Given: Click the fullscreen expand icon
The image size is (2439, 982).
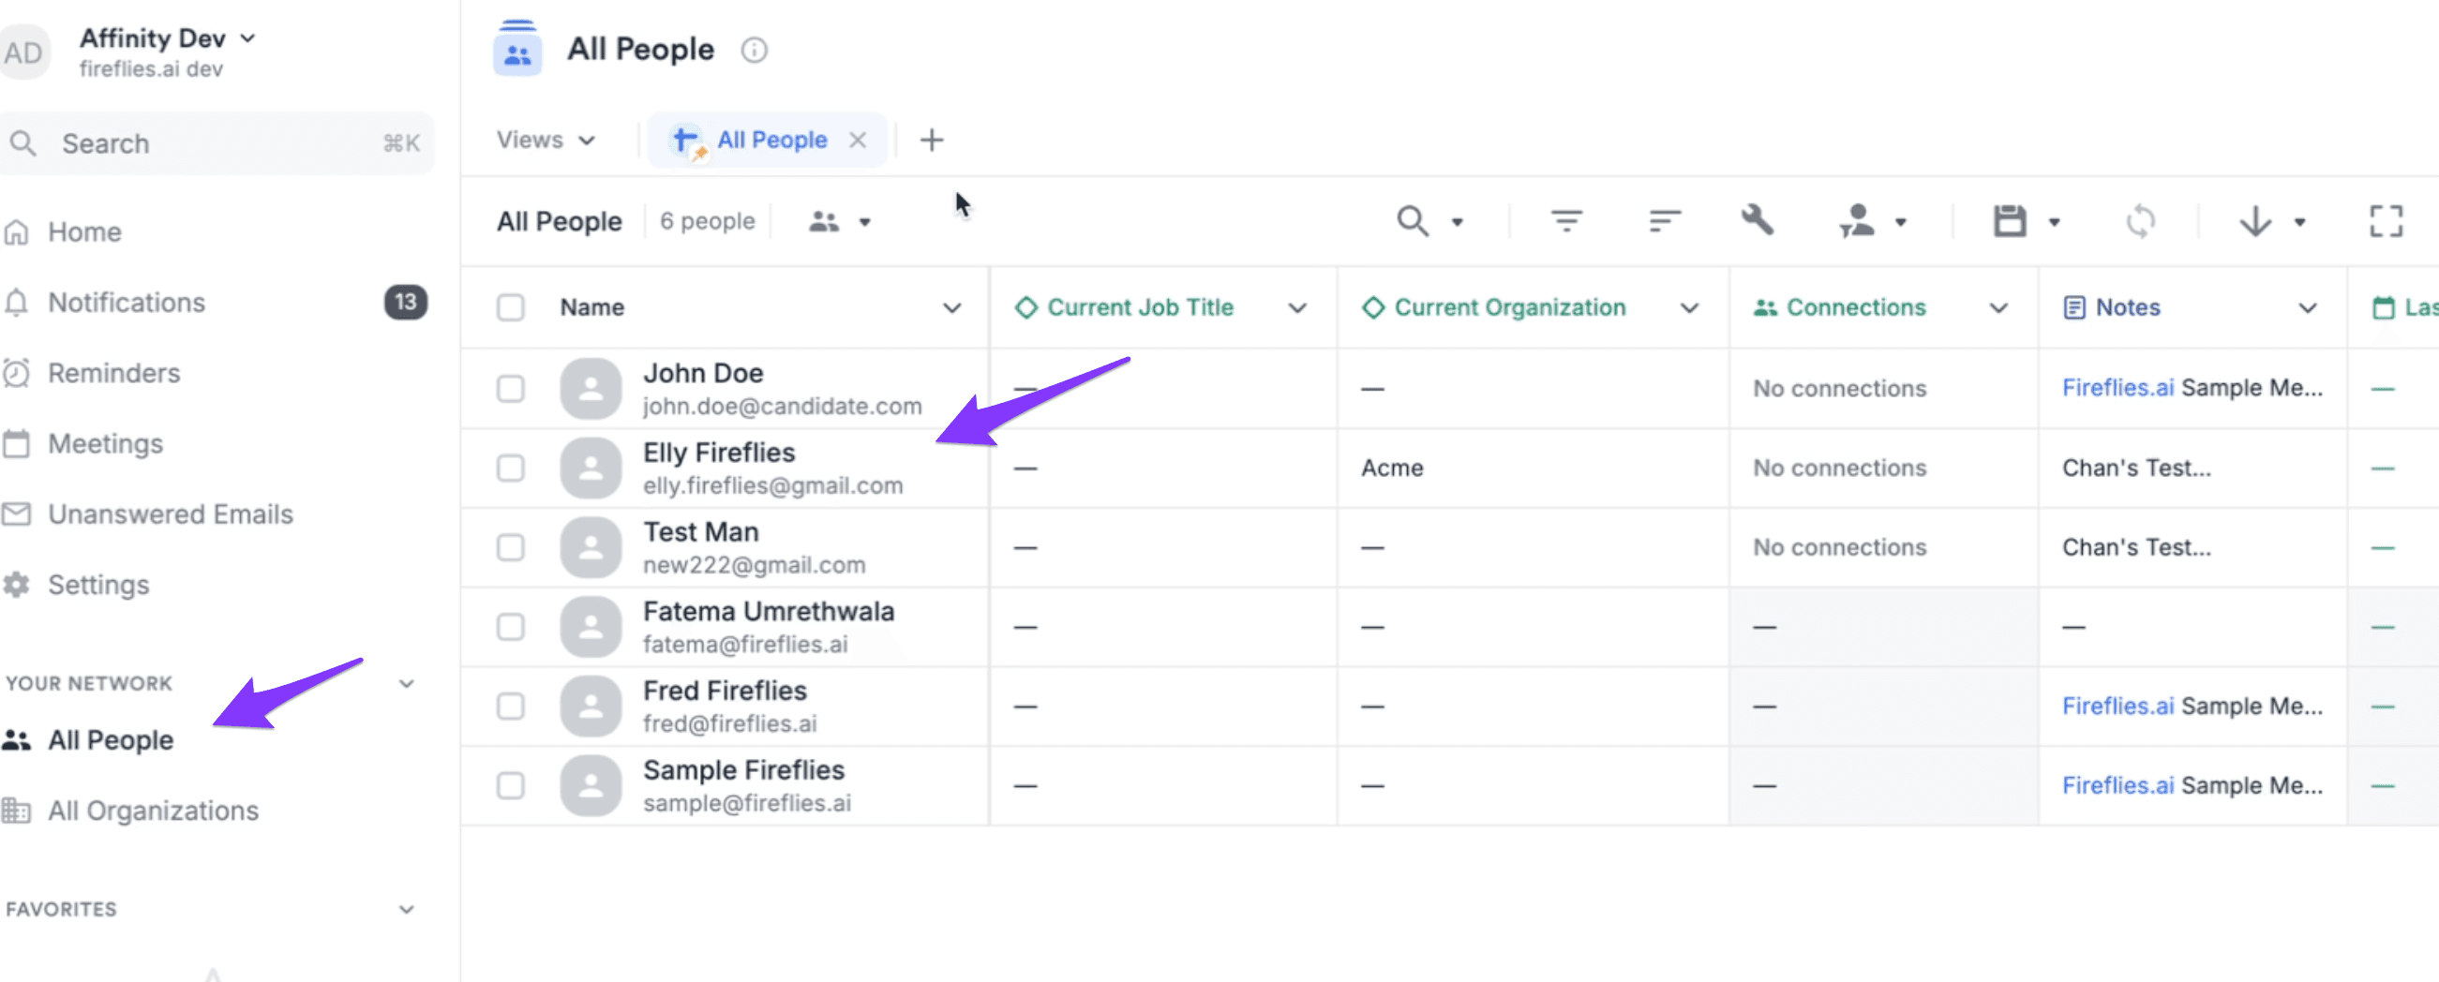Looking at the screenshot, I should pyautogui.click(x=2386, y=221).
